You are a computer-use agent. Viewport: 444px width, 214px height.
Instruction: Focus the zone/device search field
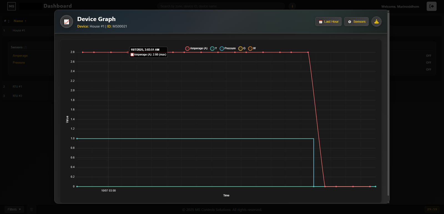click(221, 6)
